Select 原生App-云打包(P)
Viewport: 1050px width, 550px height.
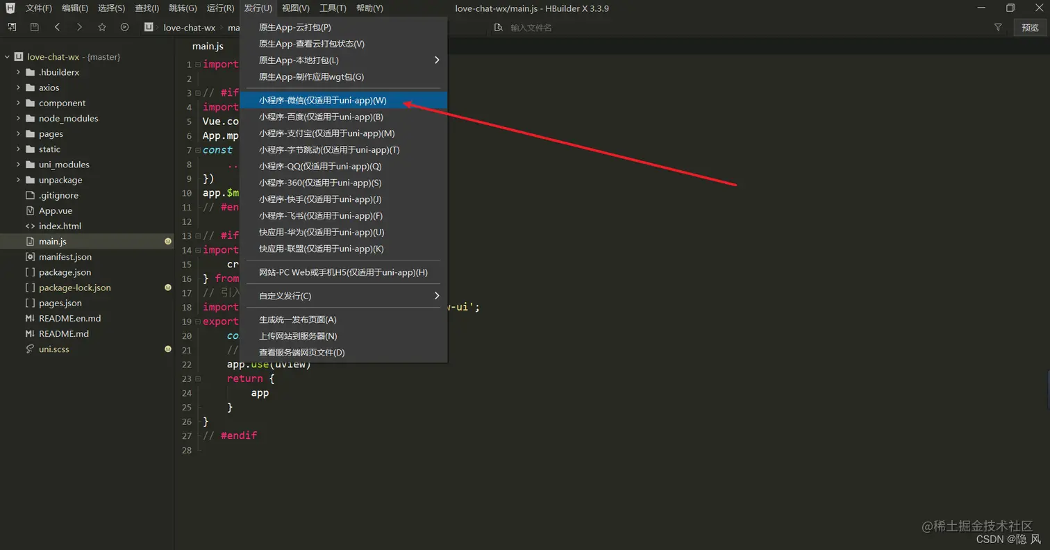click(x=344, y=28)
